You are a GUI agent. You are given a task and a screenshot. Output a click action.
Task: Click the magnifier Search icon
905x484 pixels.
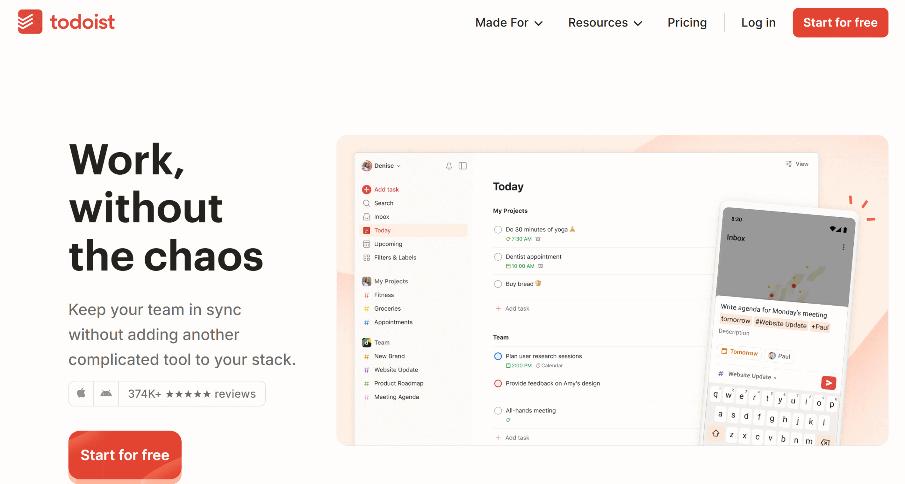coord(367,203)
